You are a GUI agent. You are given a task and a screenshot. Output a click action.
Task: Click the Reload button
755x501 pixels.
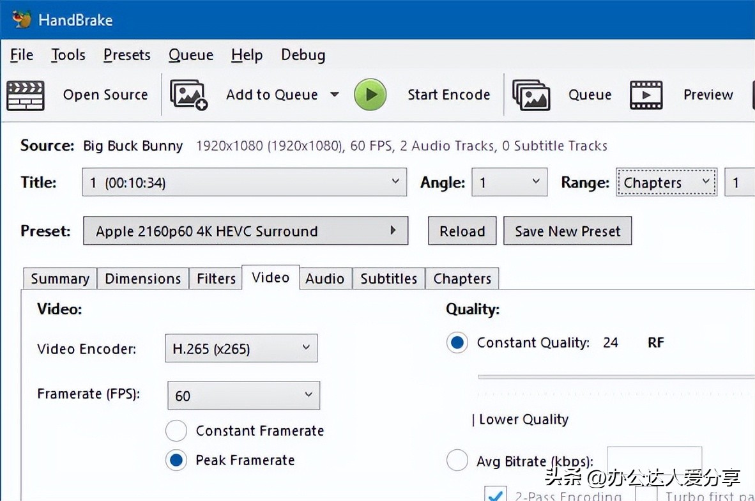pyautogui.click(x=462, y=231)
